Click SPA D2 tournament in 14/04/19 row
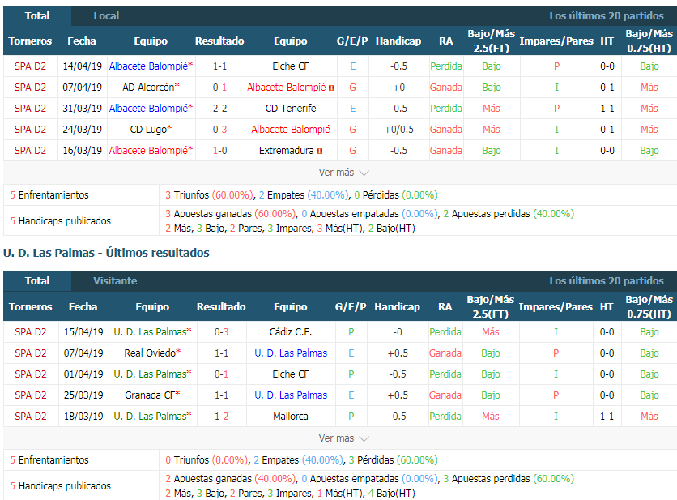 (30, 66)
